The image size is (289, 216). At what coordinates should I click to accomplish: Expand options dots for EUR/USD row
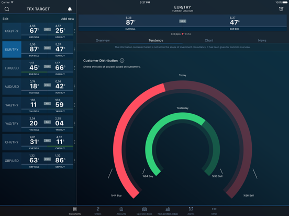click(x=75, y=68)
